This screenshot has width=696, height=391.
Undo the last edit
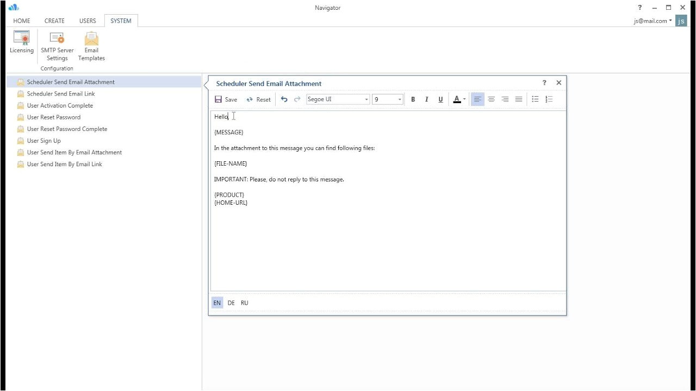click(x=284, y=99)
